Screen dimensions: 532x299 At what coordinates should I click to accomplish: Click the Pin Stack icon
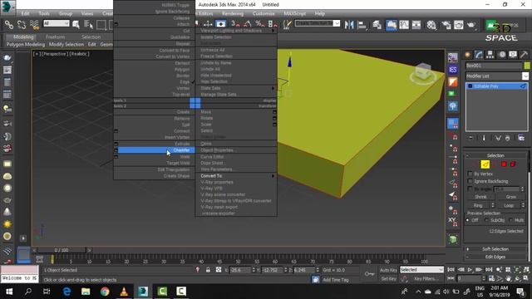coord(471,138)
